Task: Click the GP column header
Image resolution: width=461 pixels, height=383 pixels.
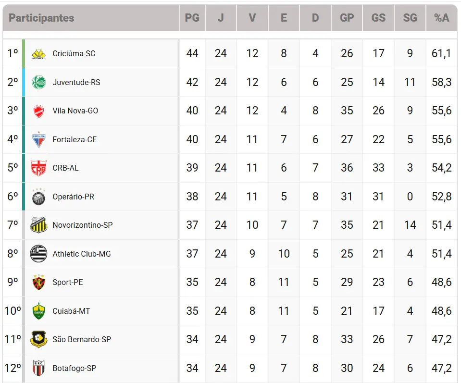Action: click(347, 18)
